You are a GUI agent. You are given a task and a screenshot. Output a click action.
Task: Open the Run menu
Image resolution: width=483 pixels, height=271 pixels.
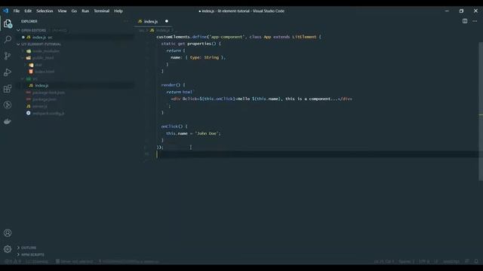(x=85, y=11)
